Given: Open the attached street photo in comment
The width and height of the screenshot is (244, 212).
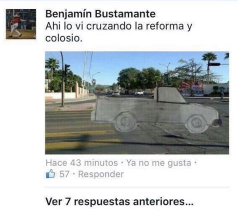Looking at the screenshot, I should coord(137,103).
